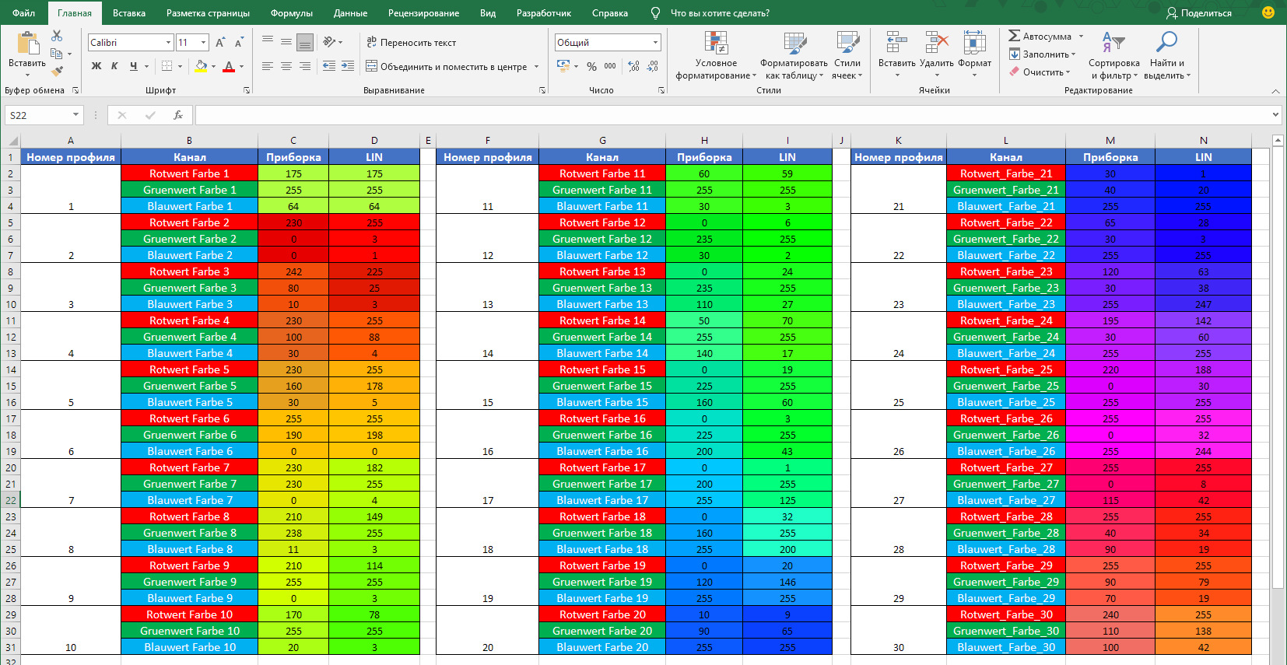This screenshot has height=665, width=1287.
Task: Click the Borders icon
Action: click(x=167, y=66)
